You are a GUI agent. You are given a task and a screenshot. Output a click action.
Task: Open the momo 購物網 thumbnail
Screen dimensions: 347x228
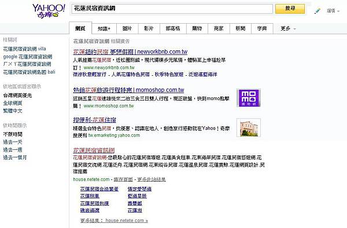tap(249, 98)
